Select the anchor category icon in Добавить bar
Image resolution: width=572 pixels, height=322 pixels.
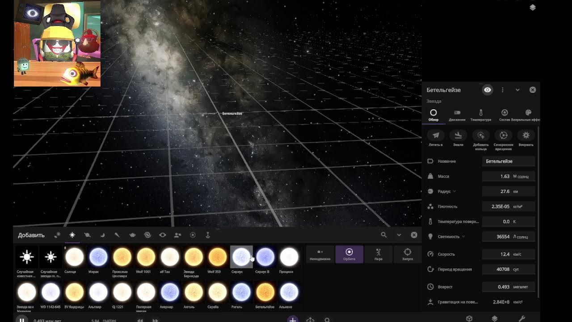208,235
